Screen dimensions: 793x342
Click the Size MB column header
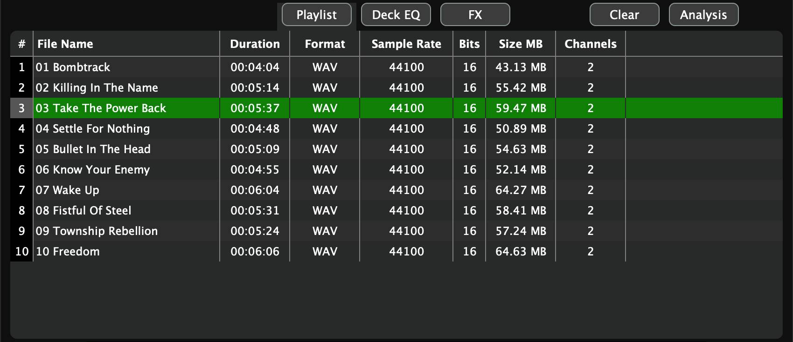click(521, 44)
